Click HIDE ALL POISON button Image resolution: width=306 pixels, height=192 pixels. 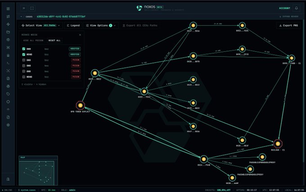(33, 40)
